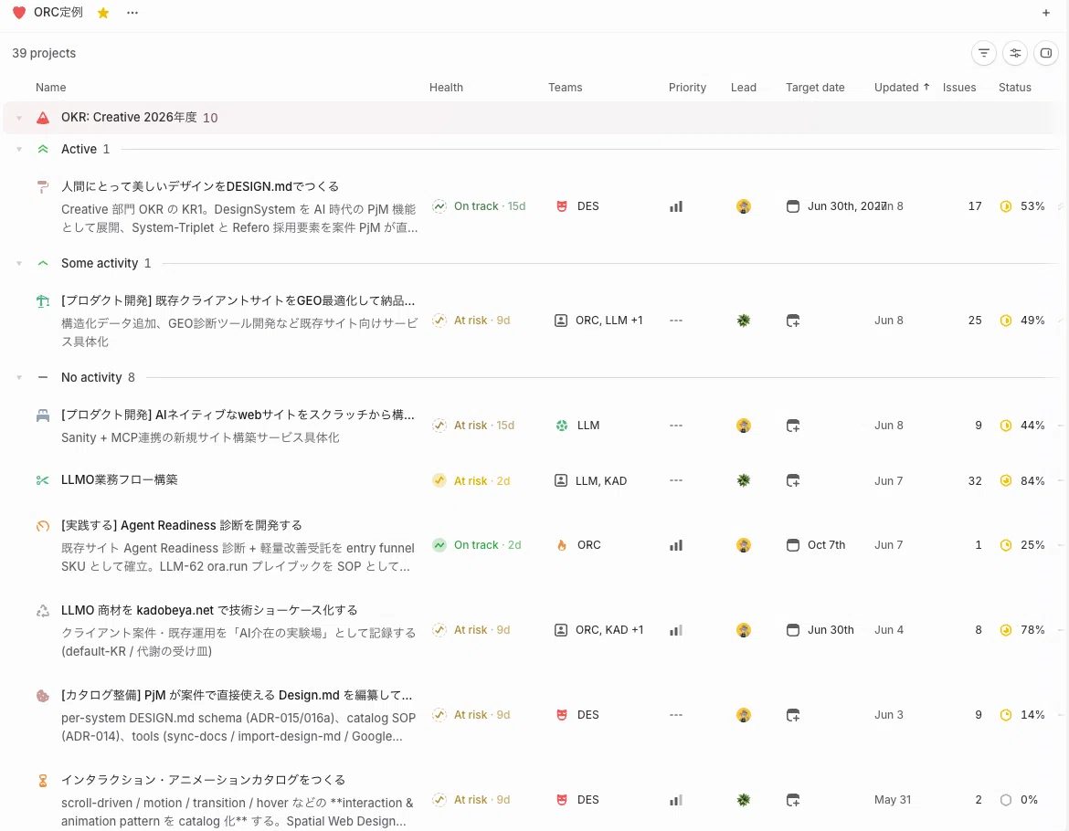Image resolution: width=1069 pixels, height=831 pixels.
Task: Click the lead avatar of Agent Readiness project
Action: (x=743, y=545)
